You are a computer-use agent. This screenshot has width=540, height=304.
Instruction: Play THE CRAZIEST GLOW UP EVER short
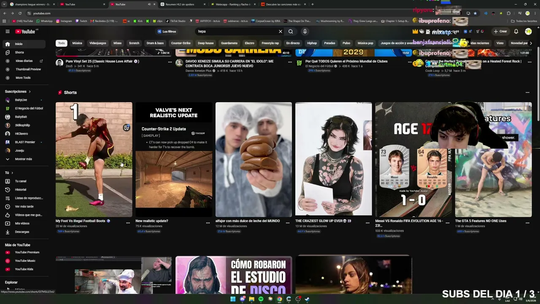tap(333, 160)
